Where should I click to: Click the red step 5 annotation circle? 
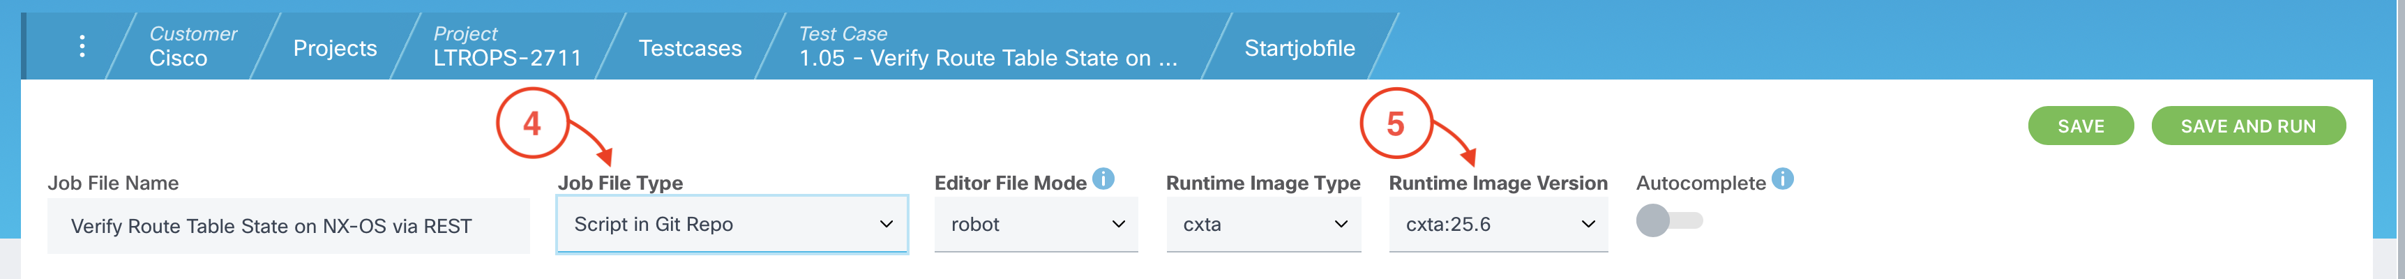tap(1395, 123)
